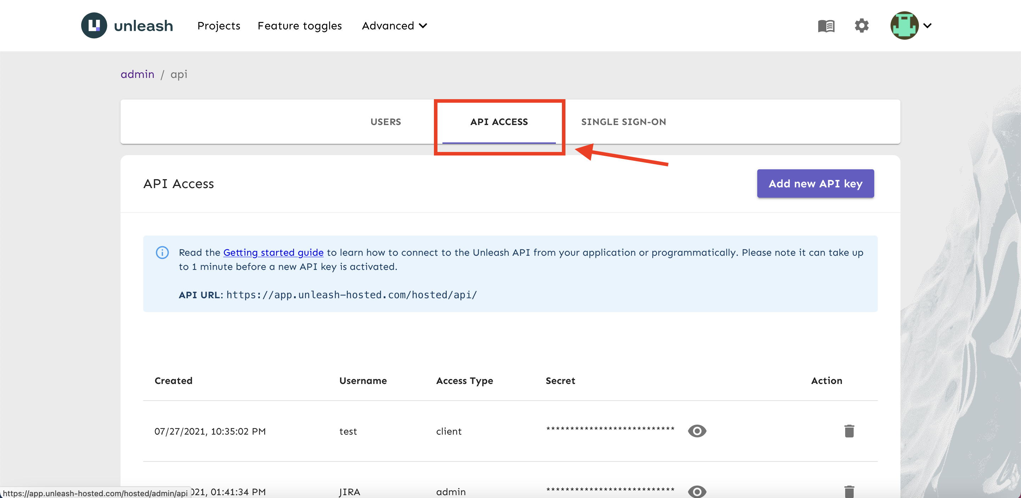
Task: Open the Getting started guide link
Action: [273, 253]
